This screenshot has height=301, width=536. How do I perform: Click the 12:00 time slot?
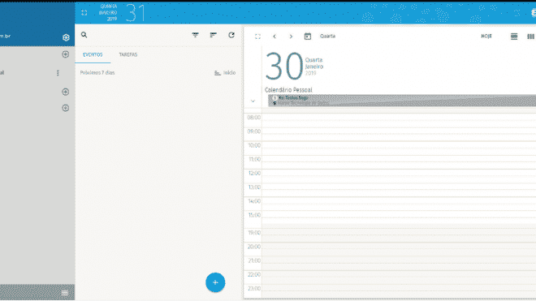399,176
